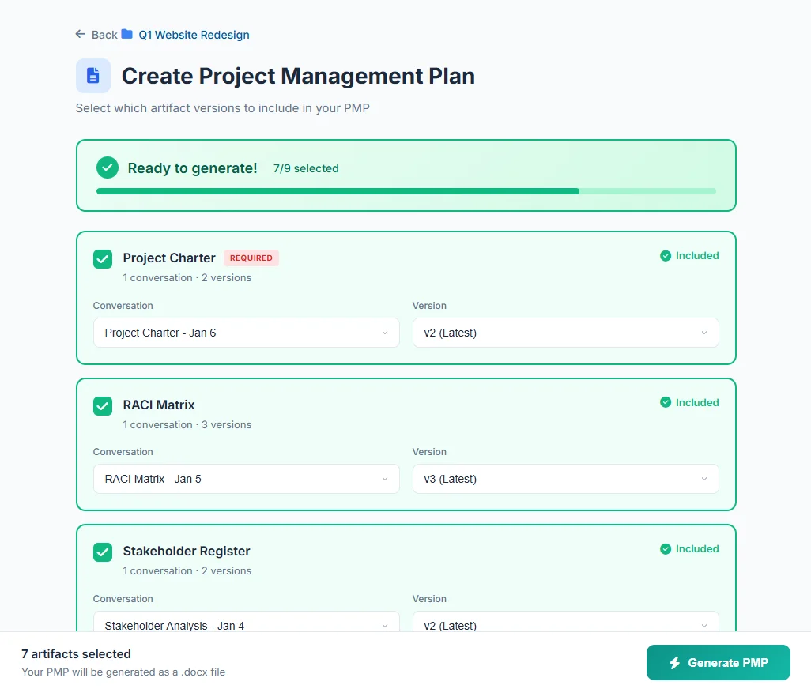The height and width of the screenshot is (689, 811).
Task: Expand RACI Matrix - Jan 5 conversation dropdown
Action: (x=246, y=479)
